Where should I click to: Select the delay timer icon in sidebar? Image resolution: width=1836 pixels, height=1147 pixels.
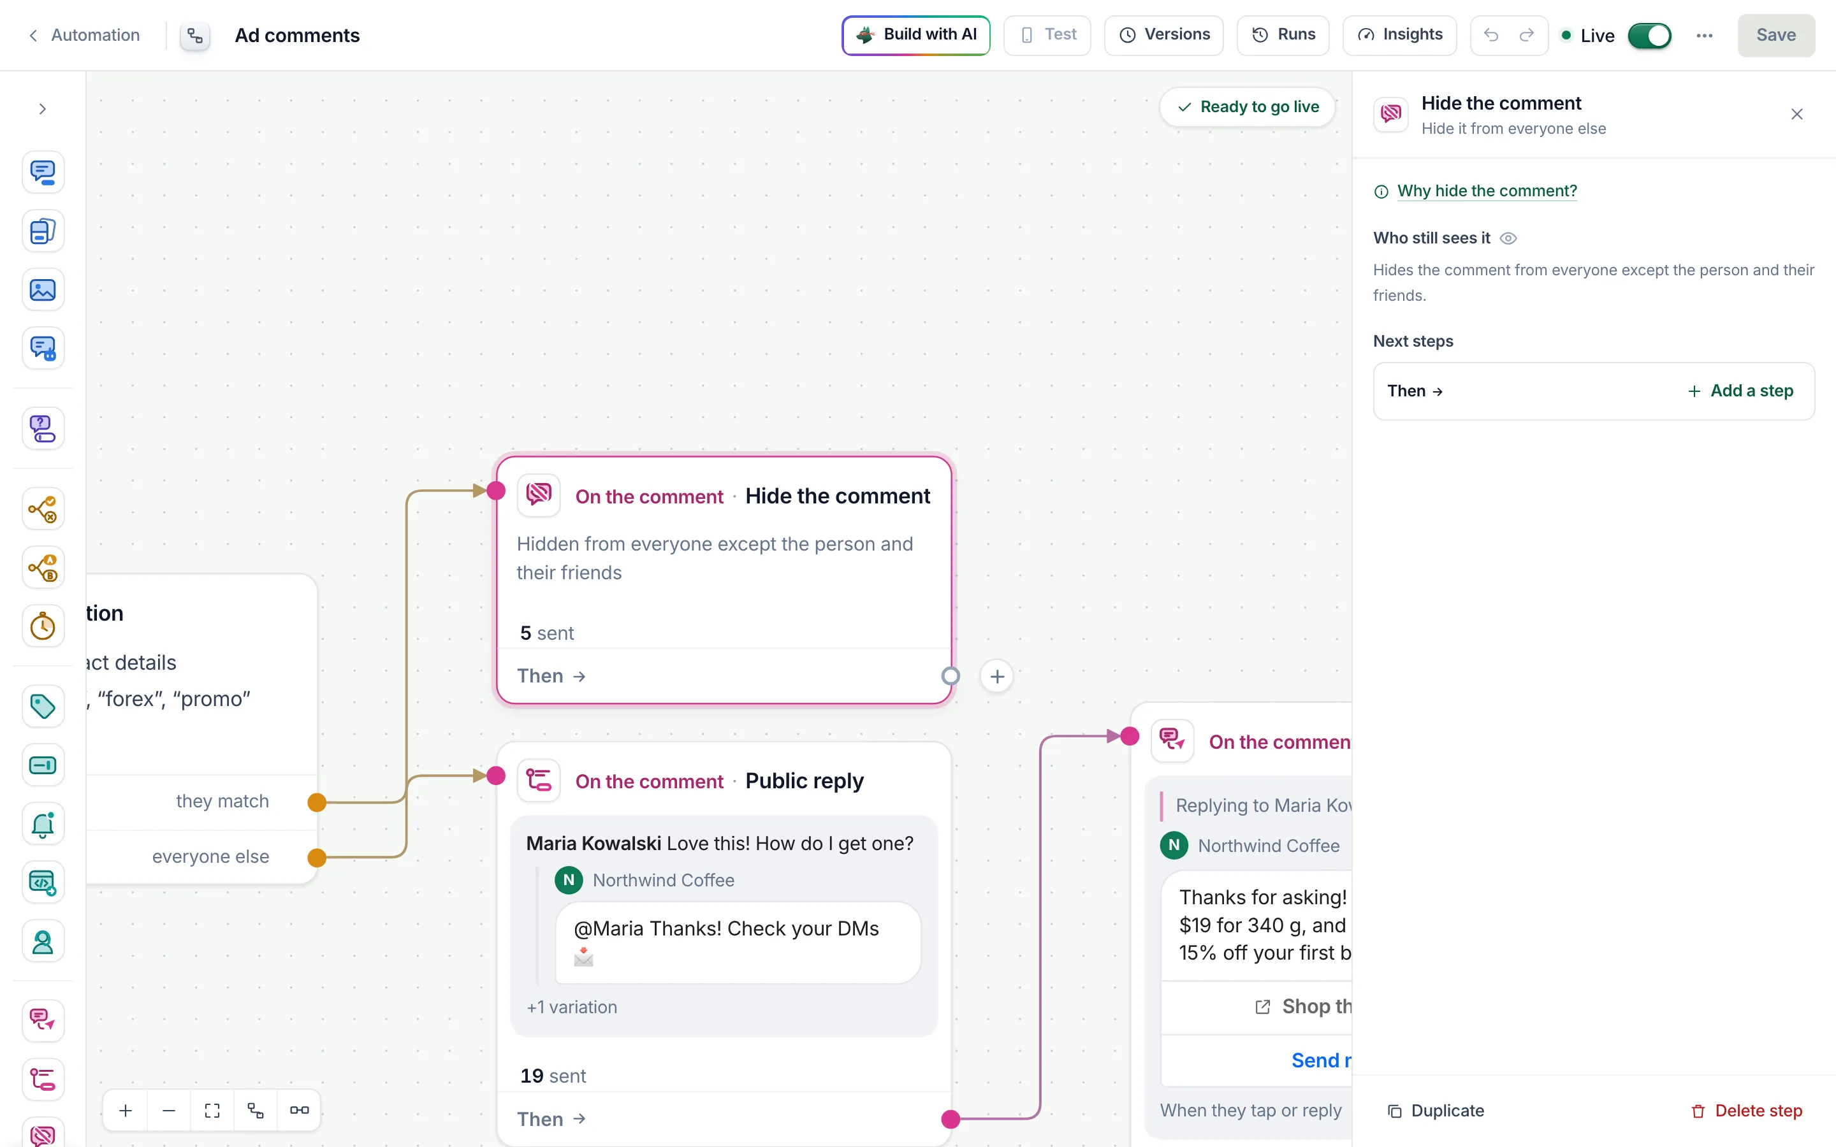point(43,626)
